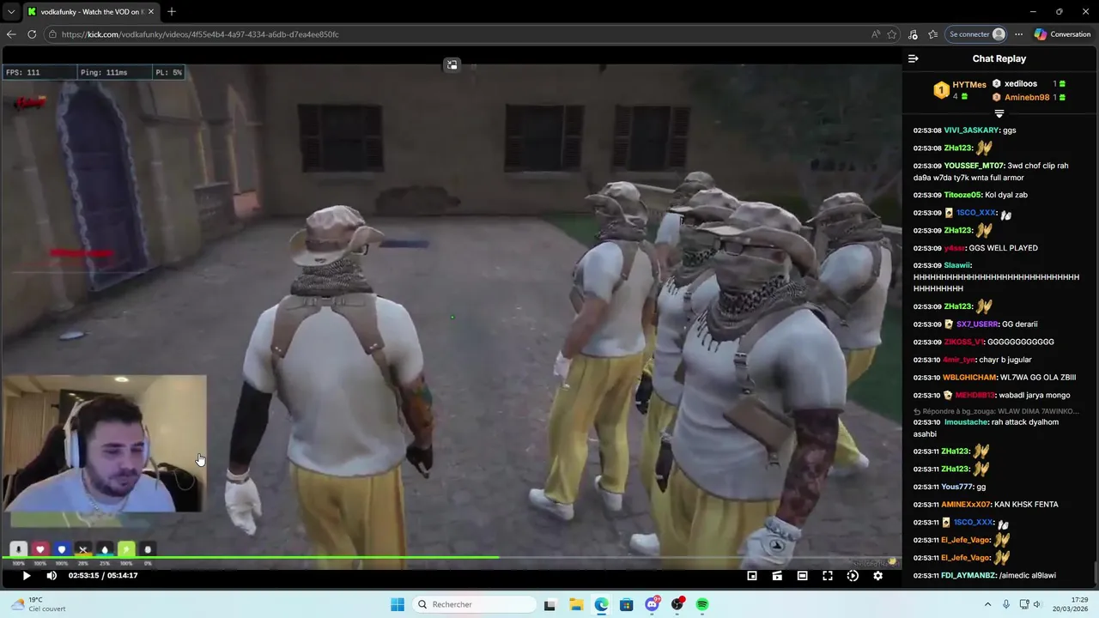The height and width of the screenshot is (618, 1099).
Task: Open a new browser tab
Action: pyautogui.click(x=172, y=12)
